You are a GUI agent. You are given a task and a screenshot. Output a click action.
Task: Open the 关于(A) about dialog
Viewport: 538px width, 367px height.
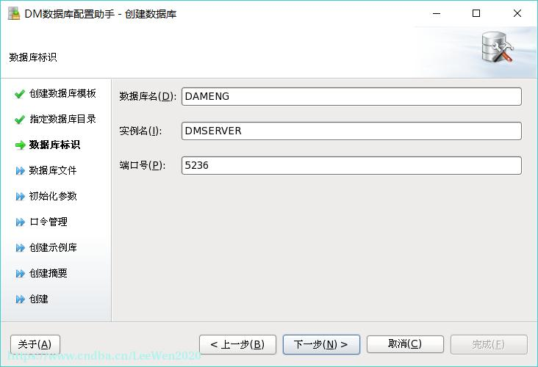click(35, 344)
